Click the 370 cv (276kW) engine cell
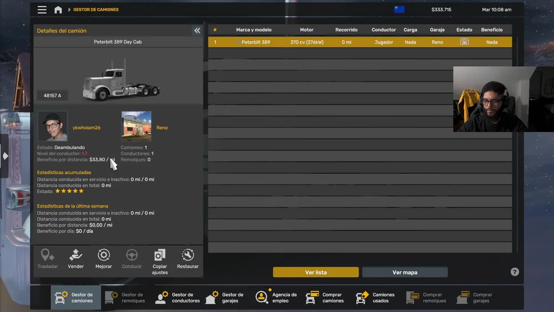 pos(306,42)
